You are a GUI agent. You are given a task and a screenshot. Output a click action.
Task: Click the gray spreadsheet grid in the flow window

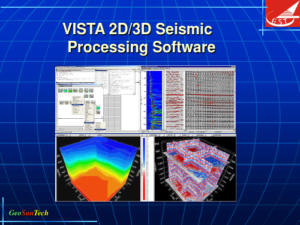click(112, 113)
